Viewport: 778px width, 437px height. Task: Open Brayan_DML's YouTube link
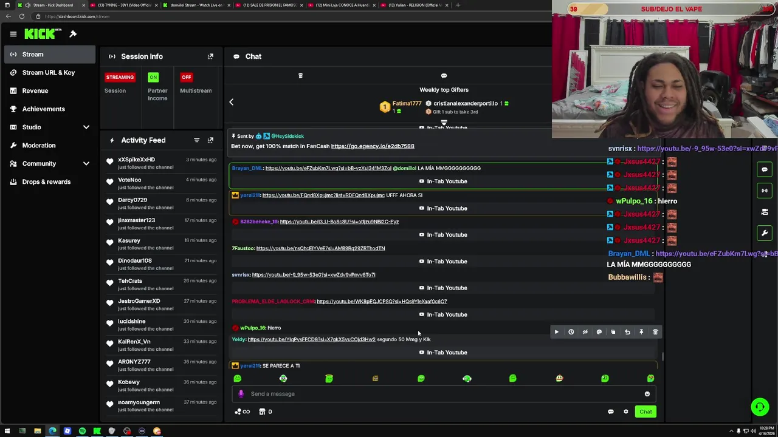click(x=328, y=168)
